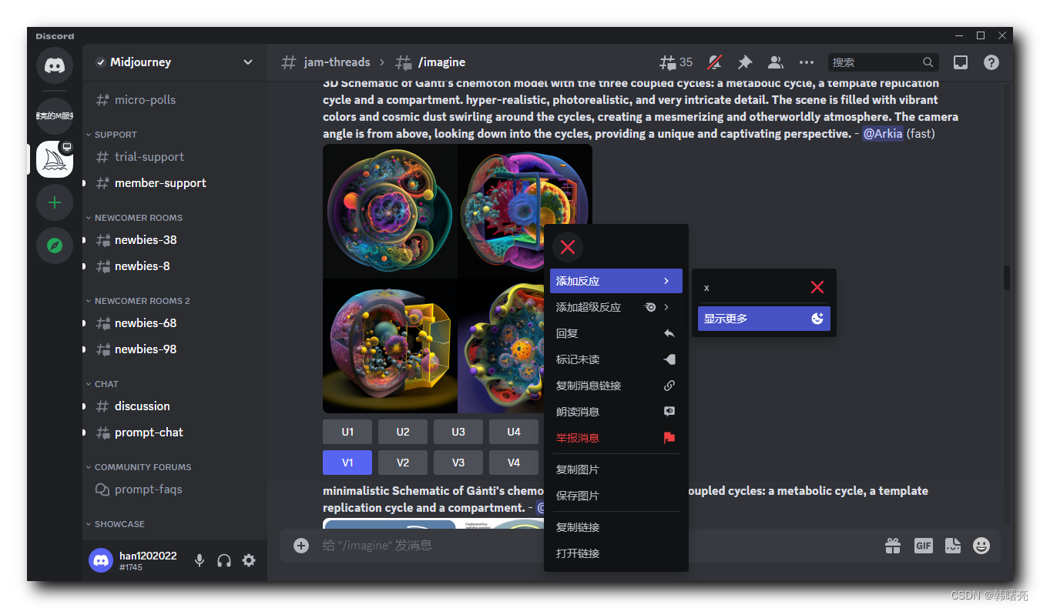Open more options three-dots icon in header

tap(807, 62)
